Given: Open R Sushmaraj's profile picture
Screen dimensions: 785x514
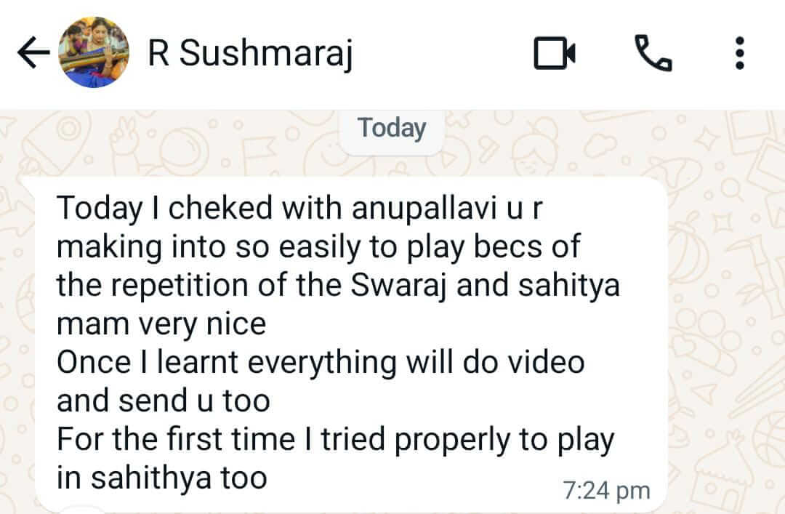Looking at the screenshot, I should click(x=94, y=52).
